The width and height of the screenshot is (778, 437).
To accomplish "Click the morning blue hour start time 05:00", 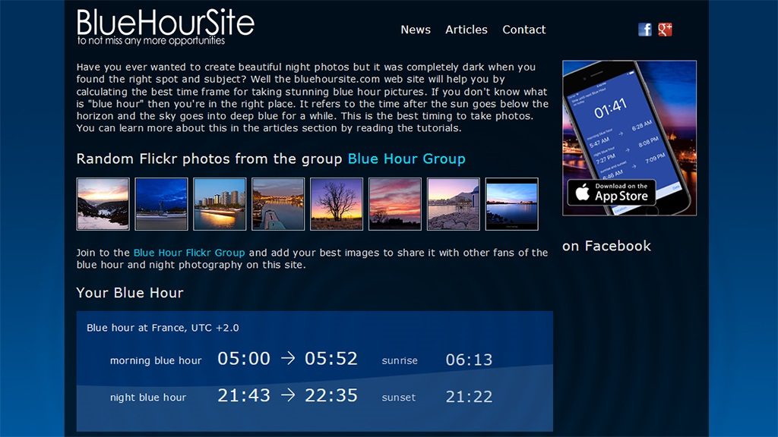I will (x=244, y=359).
